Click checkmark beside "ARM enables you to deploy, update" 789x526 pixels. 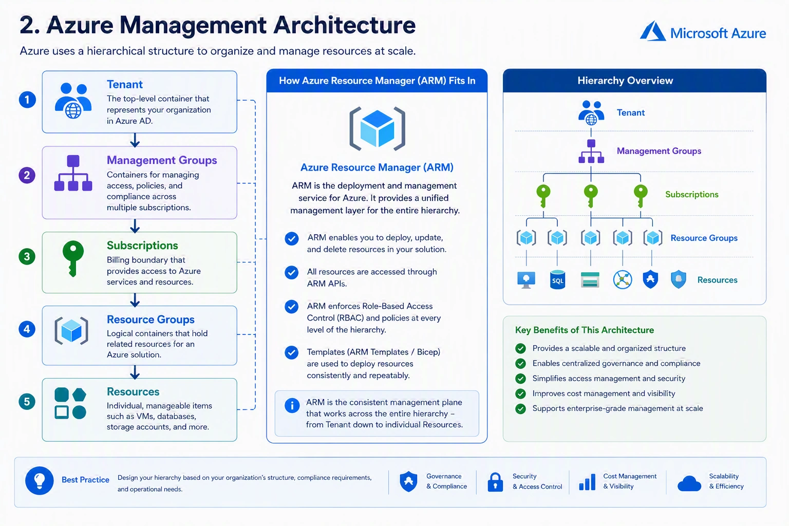[x=292, y=238]
